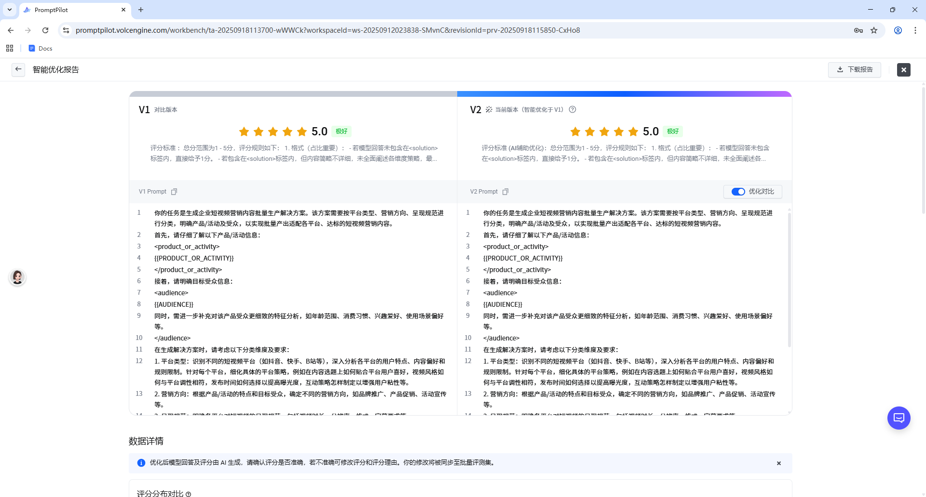Click V1 line 3 <product_or_activity> tag
The image size is (926, 497).
pyautogui.click(x=187, y=247)
